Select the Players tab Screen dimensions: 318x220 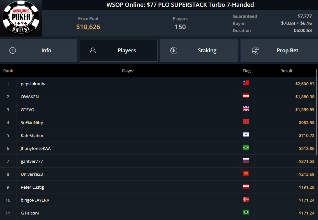119,50
